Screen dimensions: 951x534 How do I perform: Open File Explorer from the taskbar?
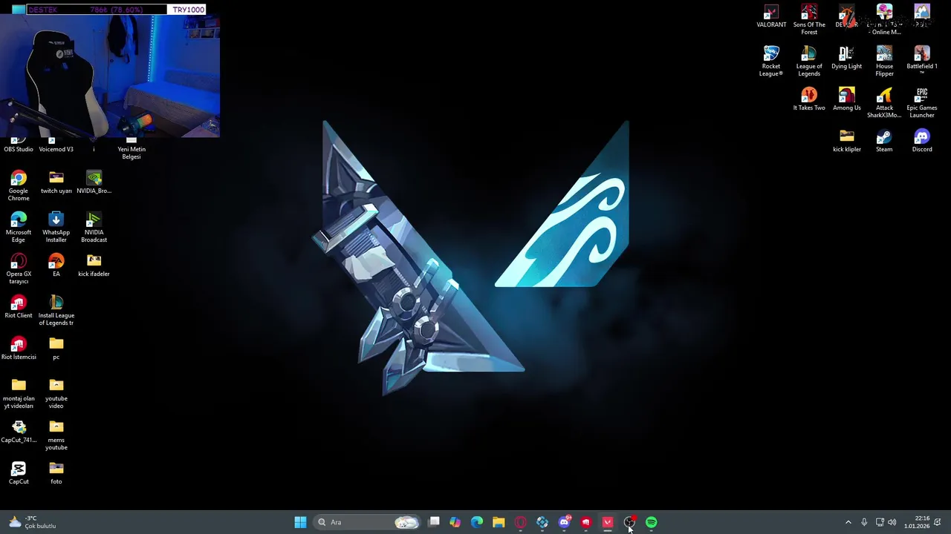click(499, 522)
